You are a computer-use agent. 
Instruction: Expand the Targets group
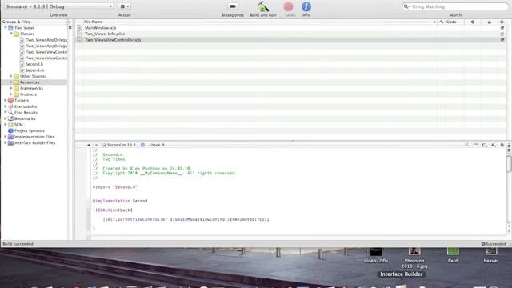click(x=6, y=100)
